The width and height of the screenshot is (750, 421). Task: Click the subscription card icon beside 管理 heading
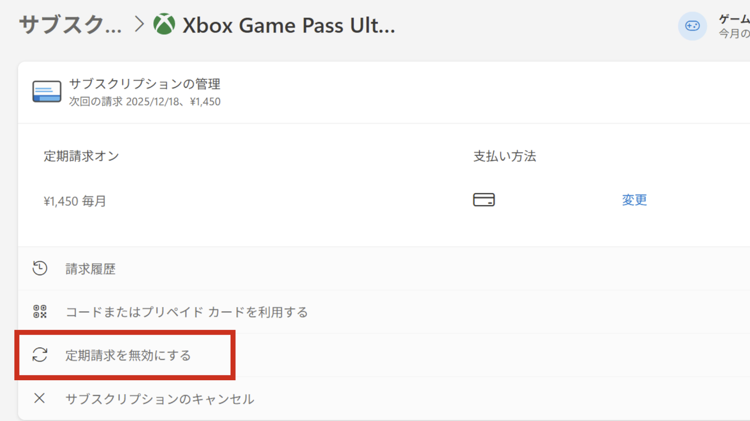click(x=47, y=91)
